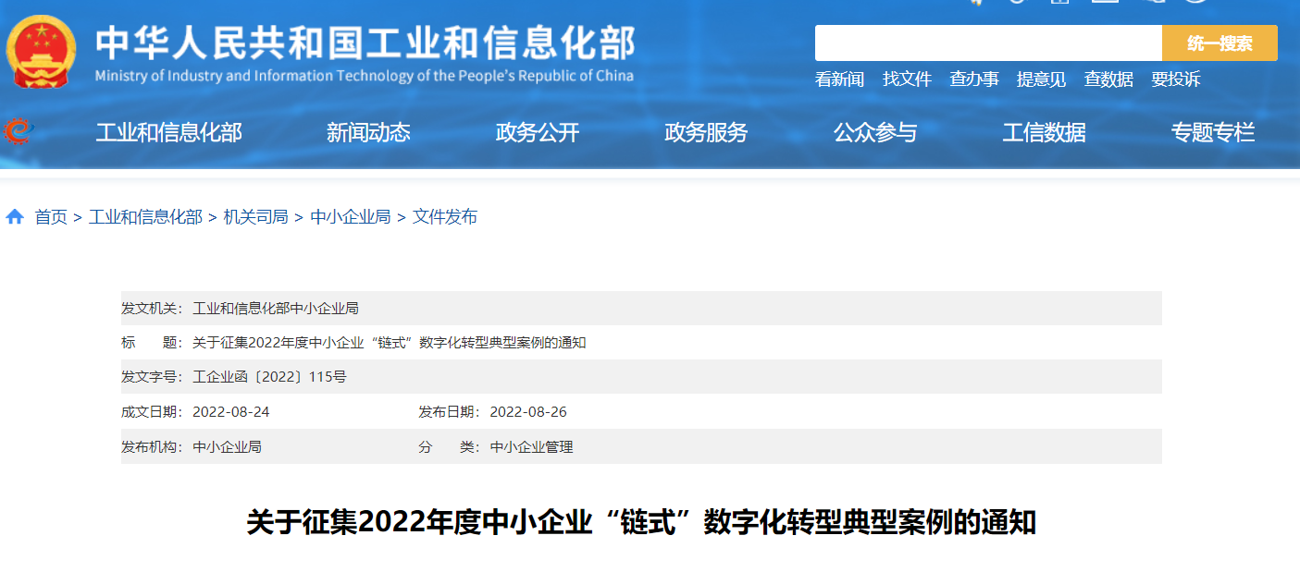Select the 工信数据 navigation item
The height and width of the screenshot is (572, 1300).
(1044, 133)
